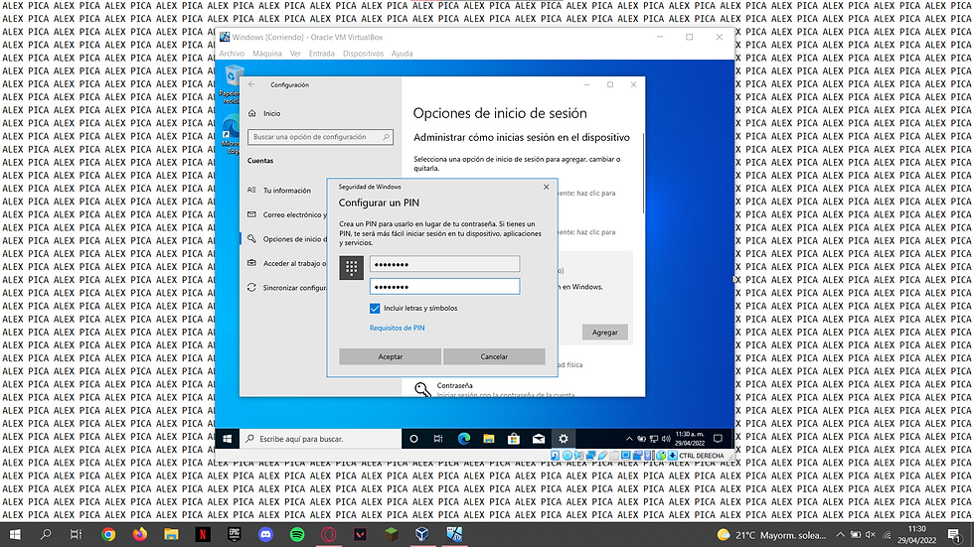Open VirtualBox manager from host taskbar
The width and height of the screenshot is (974, 547).
pyautogui.click(x=422, y=535)
